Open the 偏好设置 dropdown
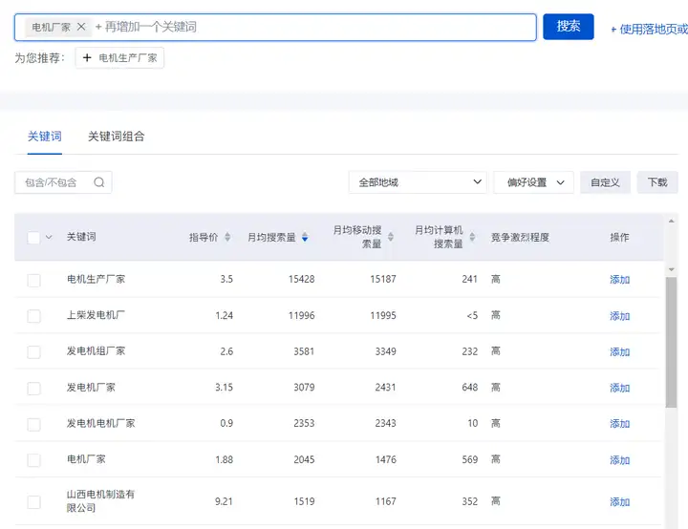The width and height of the screenshot is (688, 529). pos(533,182)
